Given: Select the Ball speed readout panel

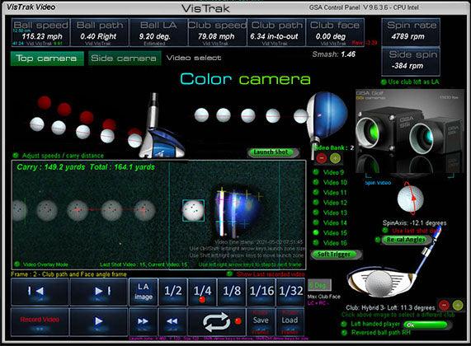Looking at the screenshot, I should 41,32.
